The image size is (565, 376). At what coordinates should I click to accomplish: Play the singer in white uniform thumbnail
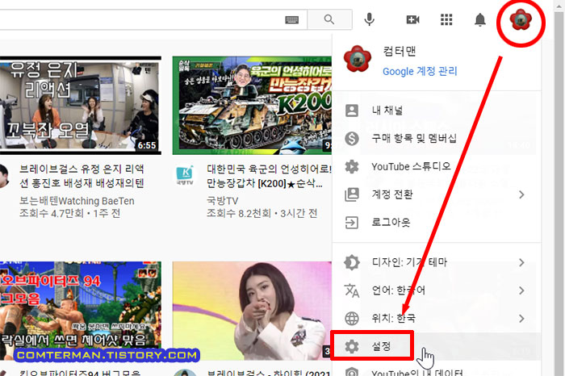pos(252,311)
